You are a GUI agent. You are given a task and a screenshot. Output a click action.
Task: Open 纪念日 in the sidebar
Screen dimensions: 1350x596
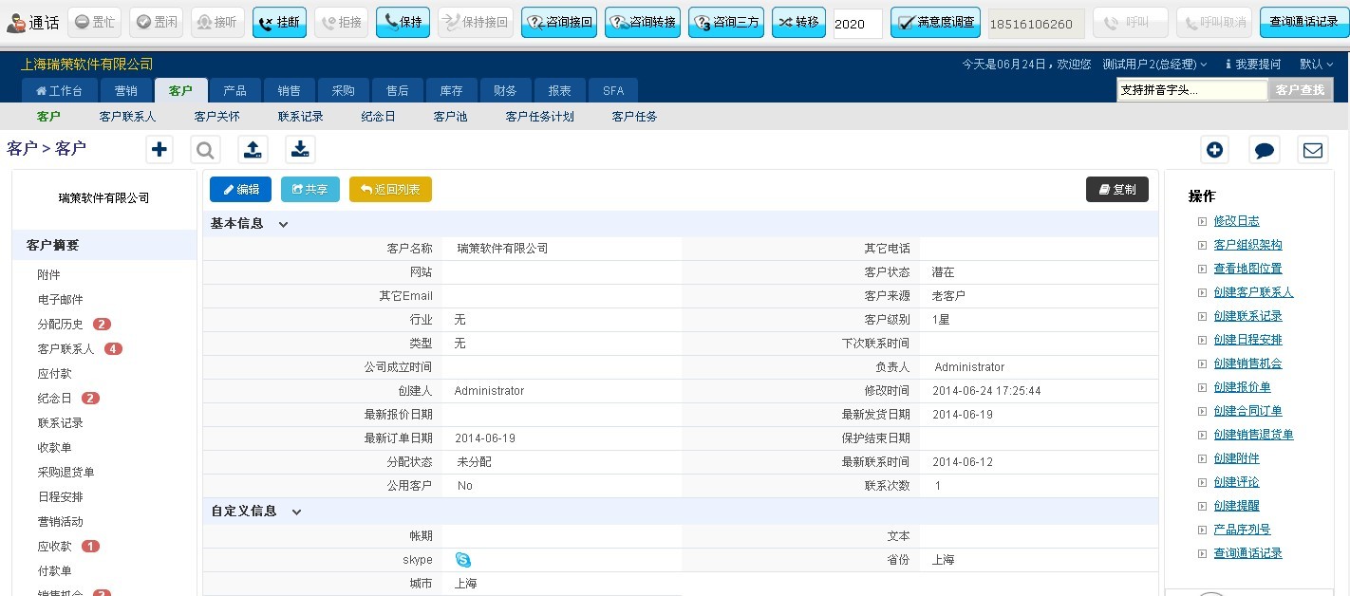(x=55, y=399)
